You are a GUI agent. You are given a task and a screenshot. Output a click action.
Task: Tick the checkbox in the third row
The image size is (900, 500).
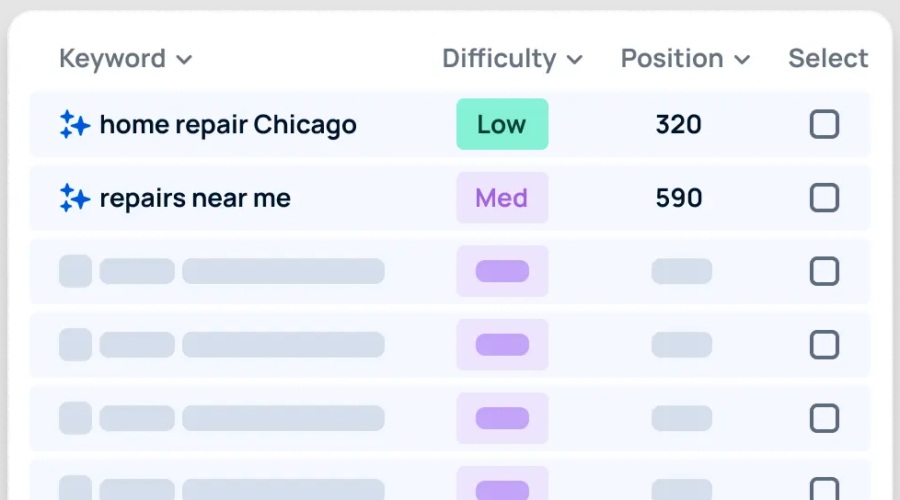pyautogui.click(x=824, y=271)
